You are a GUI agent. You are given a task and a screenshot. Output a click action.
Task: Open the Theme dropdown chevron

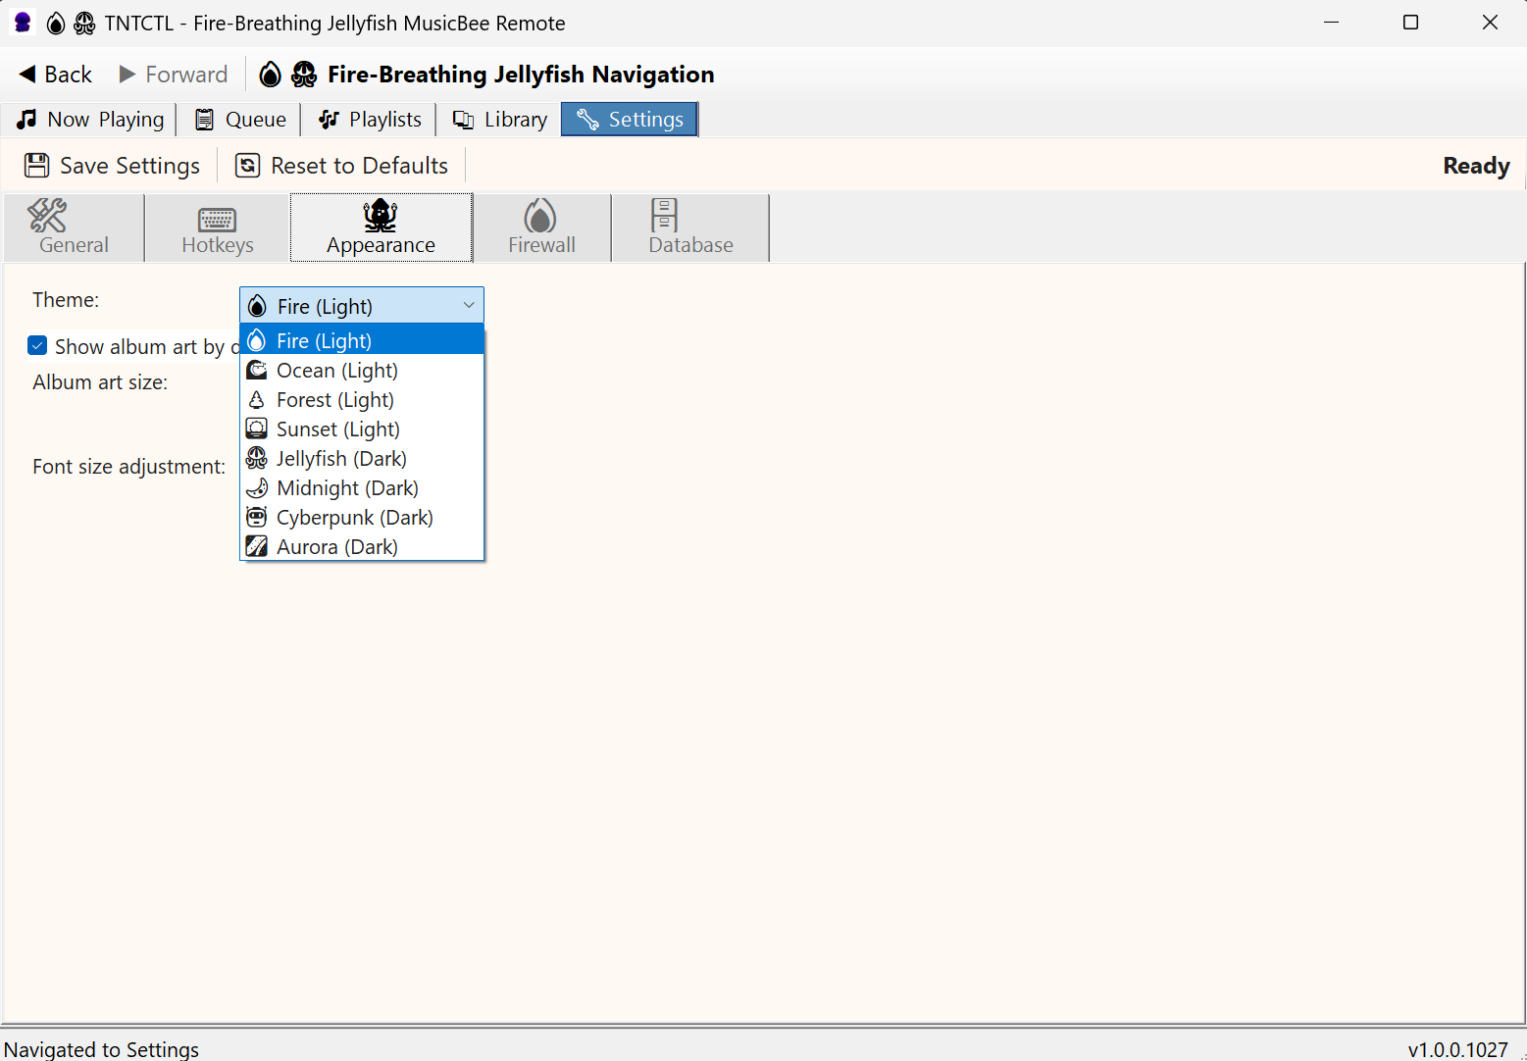click(x=468, y=305)
